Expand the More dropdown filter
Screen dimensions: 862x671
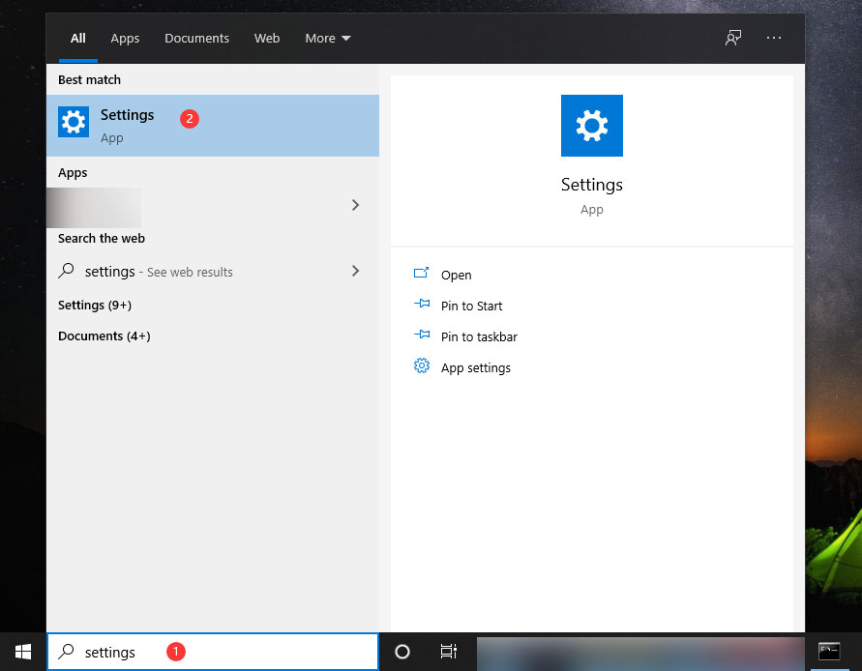328,39
